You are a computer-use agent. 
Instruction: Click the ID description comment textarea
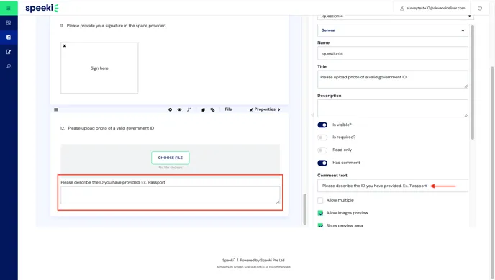point(170,195)
